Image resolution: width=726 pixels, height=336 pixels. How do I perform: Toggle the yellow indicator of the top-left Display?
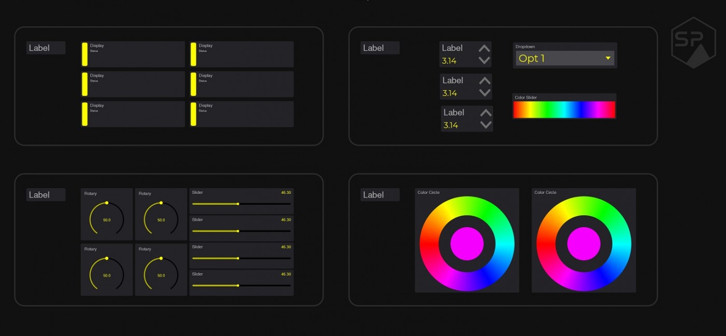(x=85, y=54)
